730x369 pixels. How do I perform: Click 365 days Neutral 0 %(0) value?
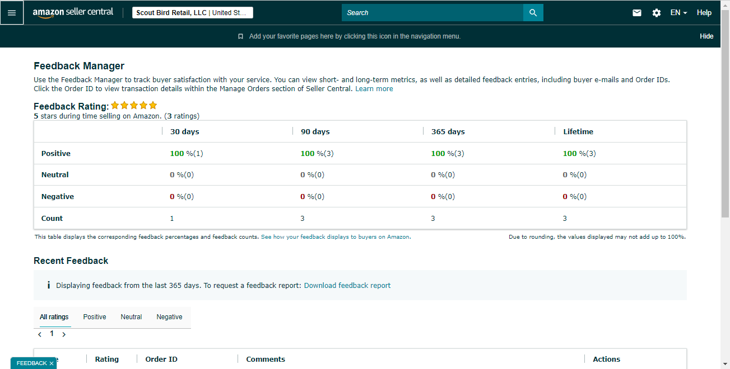point(443,175)
